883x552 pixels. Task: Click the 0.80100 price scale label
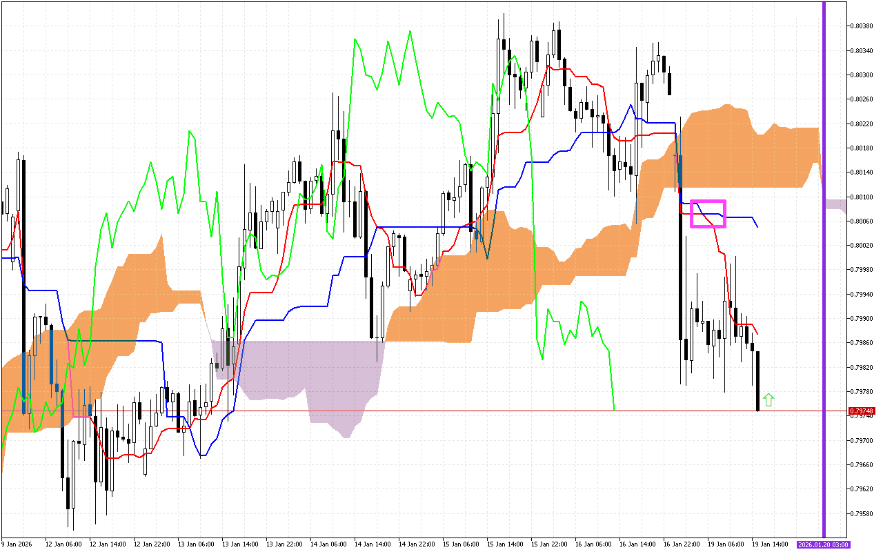point(862,197)
